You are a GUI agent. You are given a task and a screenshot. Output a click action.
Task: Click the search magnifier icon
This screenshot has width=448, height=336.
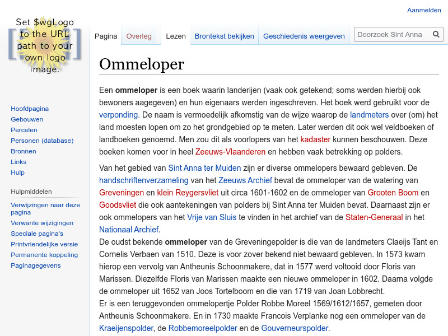point(436,34)
